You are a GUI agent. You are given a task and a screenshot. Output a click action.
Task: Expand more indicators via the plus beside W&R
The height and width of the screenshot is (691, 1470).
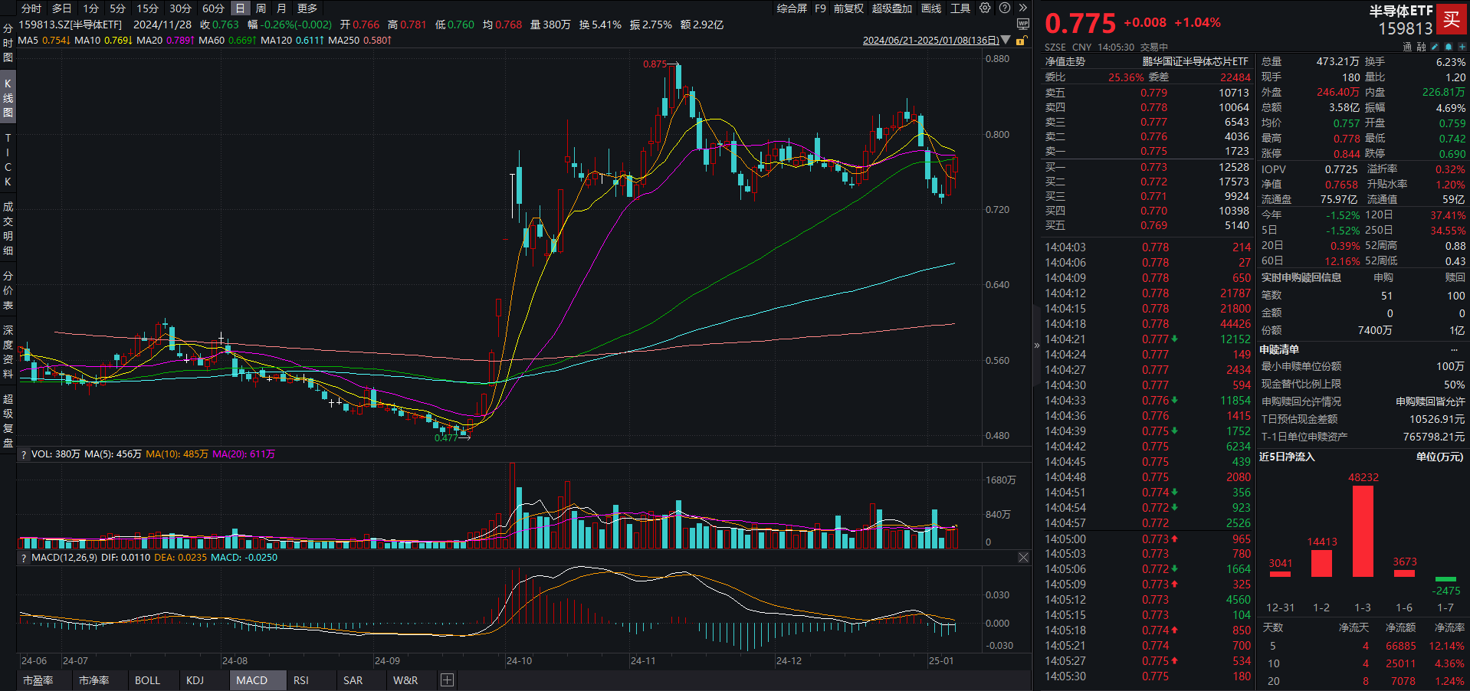coord(447,680)
